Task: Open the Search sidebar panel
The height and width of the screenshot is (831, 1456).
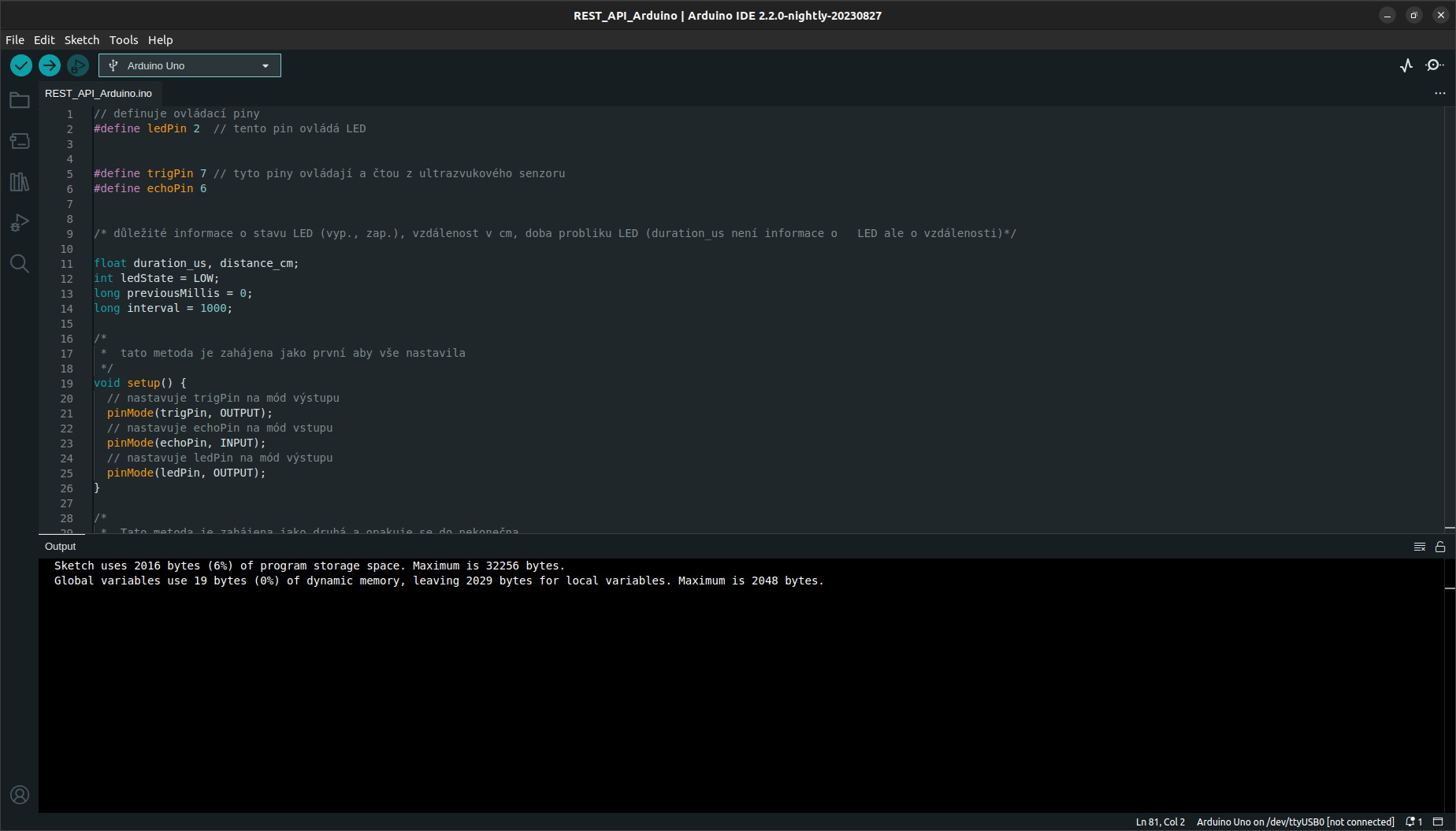Action: (20, 264)
